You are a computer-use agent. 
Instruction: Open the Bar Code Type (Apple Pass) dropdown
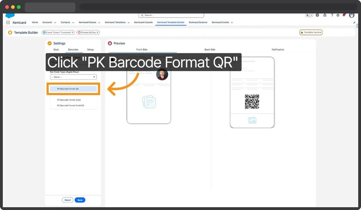tap(73, 77)
